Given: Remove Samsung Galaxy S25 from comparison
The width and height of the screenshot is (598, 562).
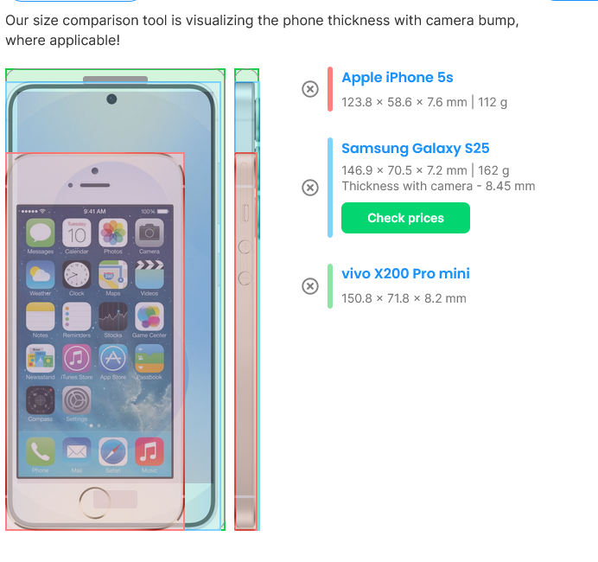Looking at the screenshot, I should [x=310, y=188].
